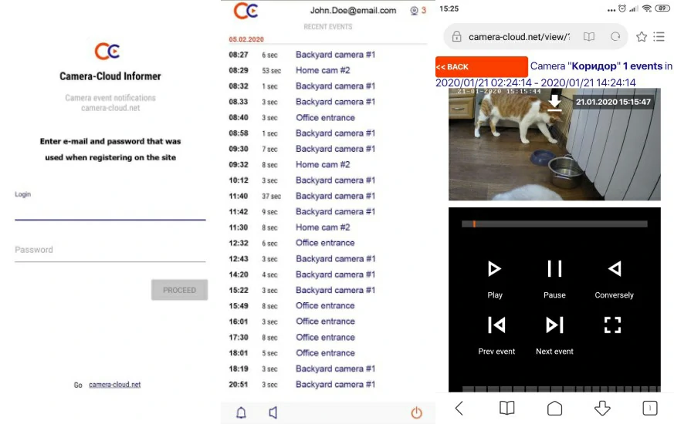
Task: Open the 18:01 Office entrance event
Action: (x=292, y=353)
